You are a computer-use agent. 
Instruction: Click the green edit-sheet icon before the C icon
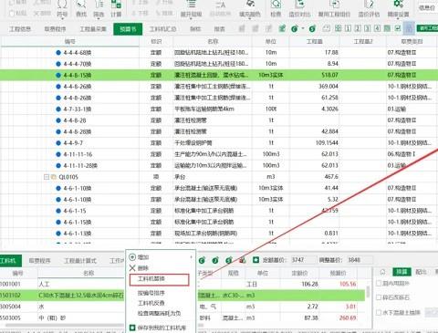282,28
